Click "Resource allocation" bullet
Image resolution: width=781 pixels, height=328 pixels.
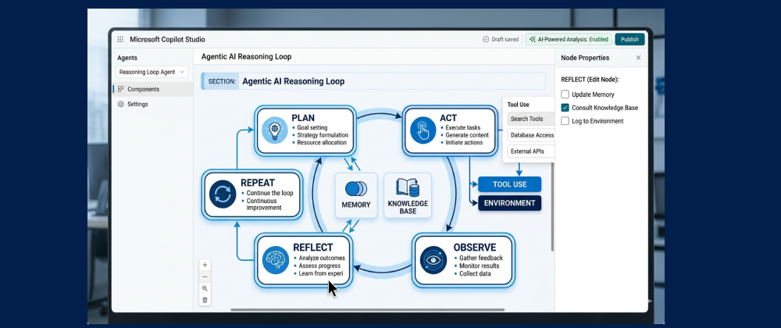pyautogui.click(x=322, y=142)
